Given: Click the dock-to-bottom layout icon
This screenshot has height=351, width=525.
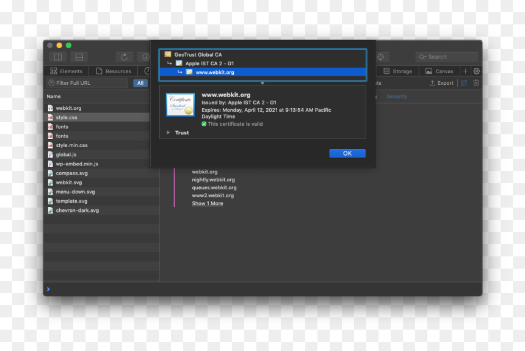Looking at the screenshot, I should coord(79,57).
